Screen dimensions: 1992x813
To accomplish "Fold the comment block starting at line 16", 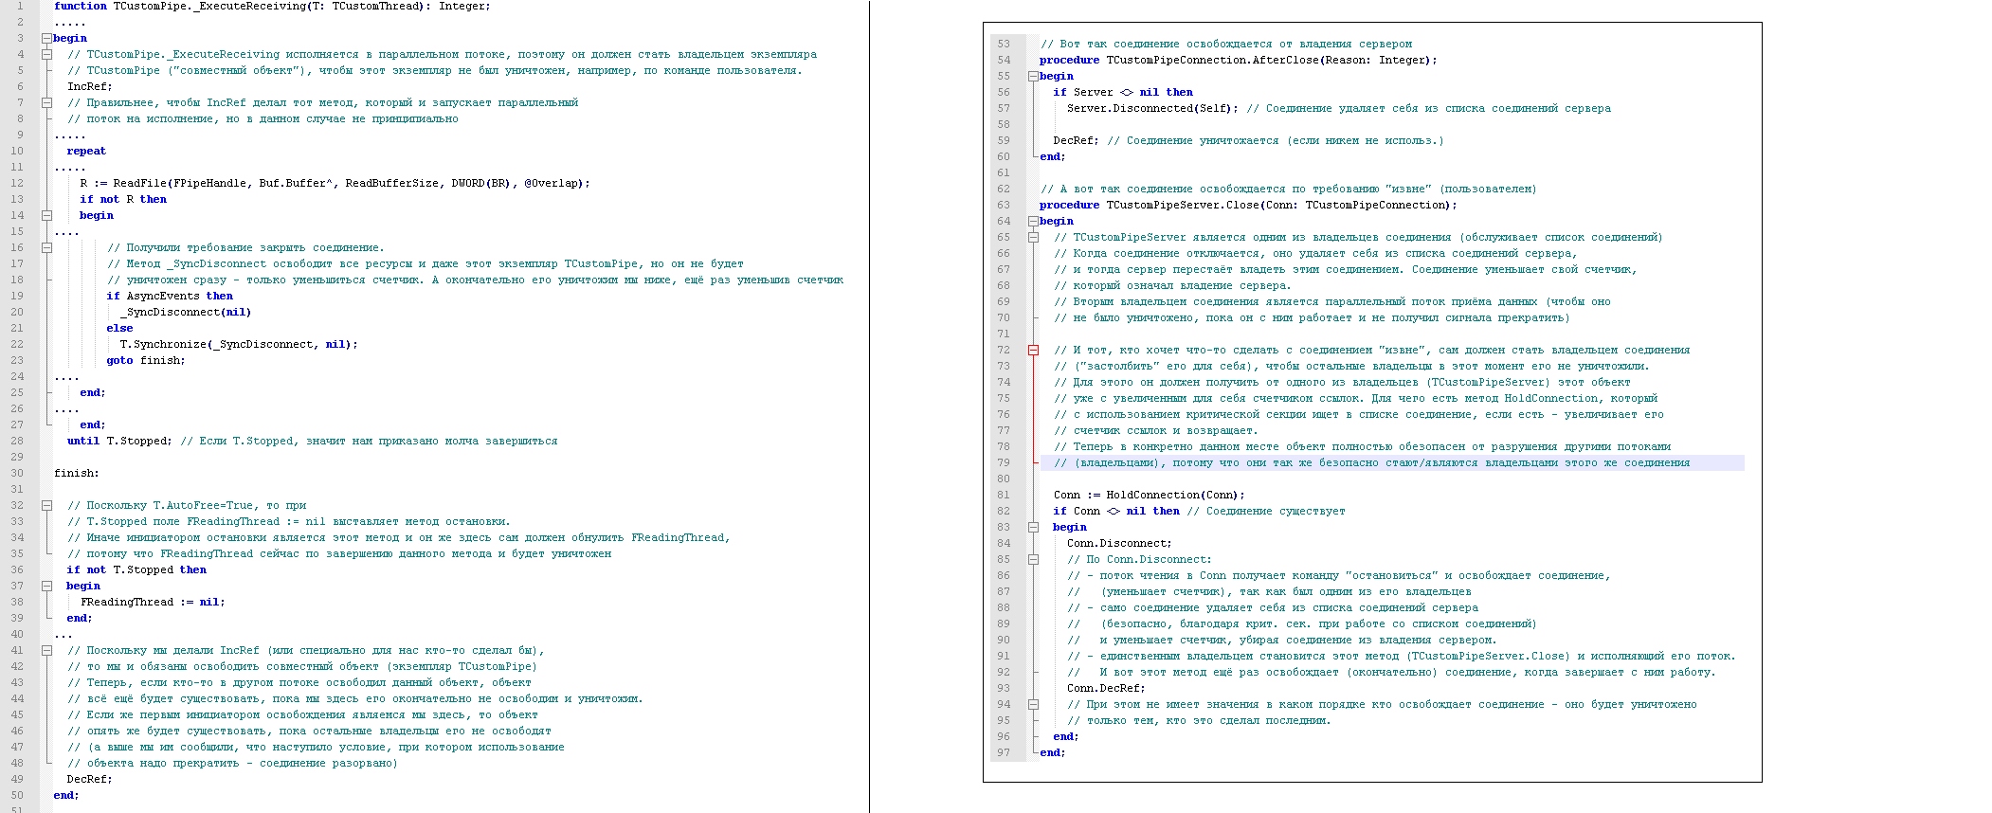I will click(x=46, y=248).
